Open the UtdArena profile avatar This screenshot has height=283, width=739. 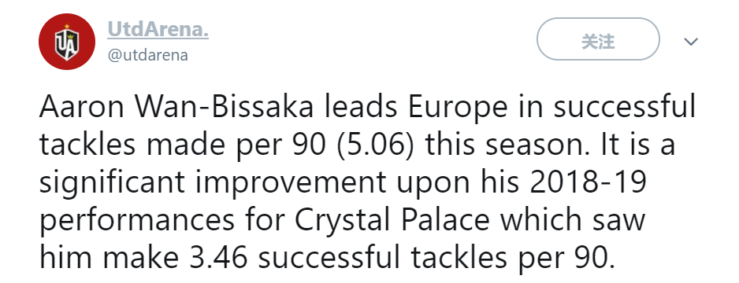(x=67, y=42)
